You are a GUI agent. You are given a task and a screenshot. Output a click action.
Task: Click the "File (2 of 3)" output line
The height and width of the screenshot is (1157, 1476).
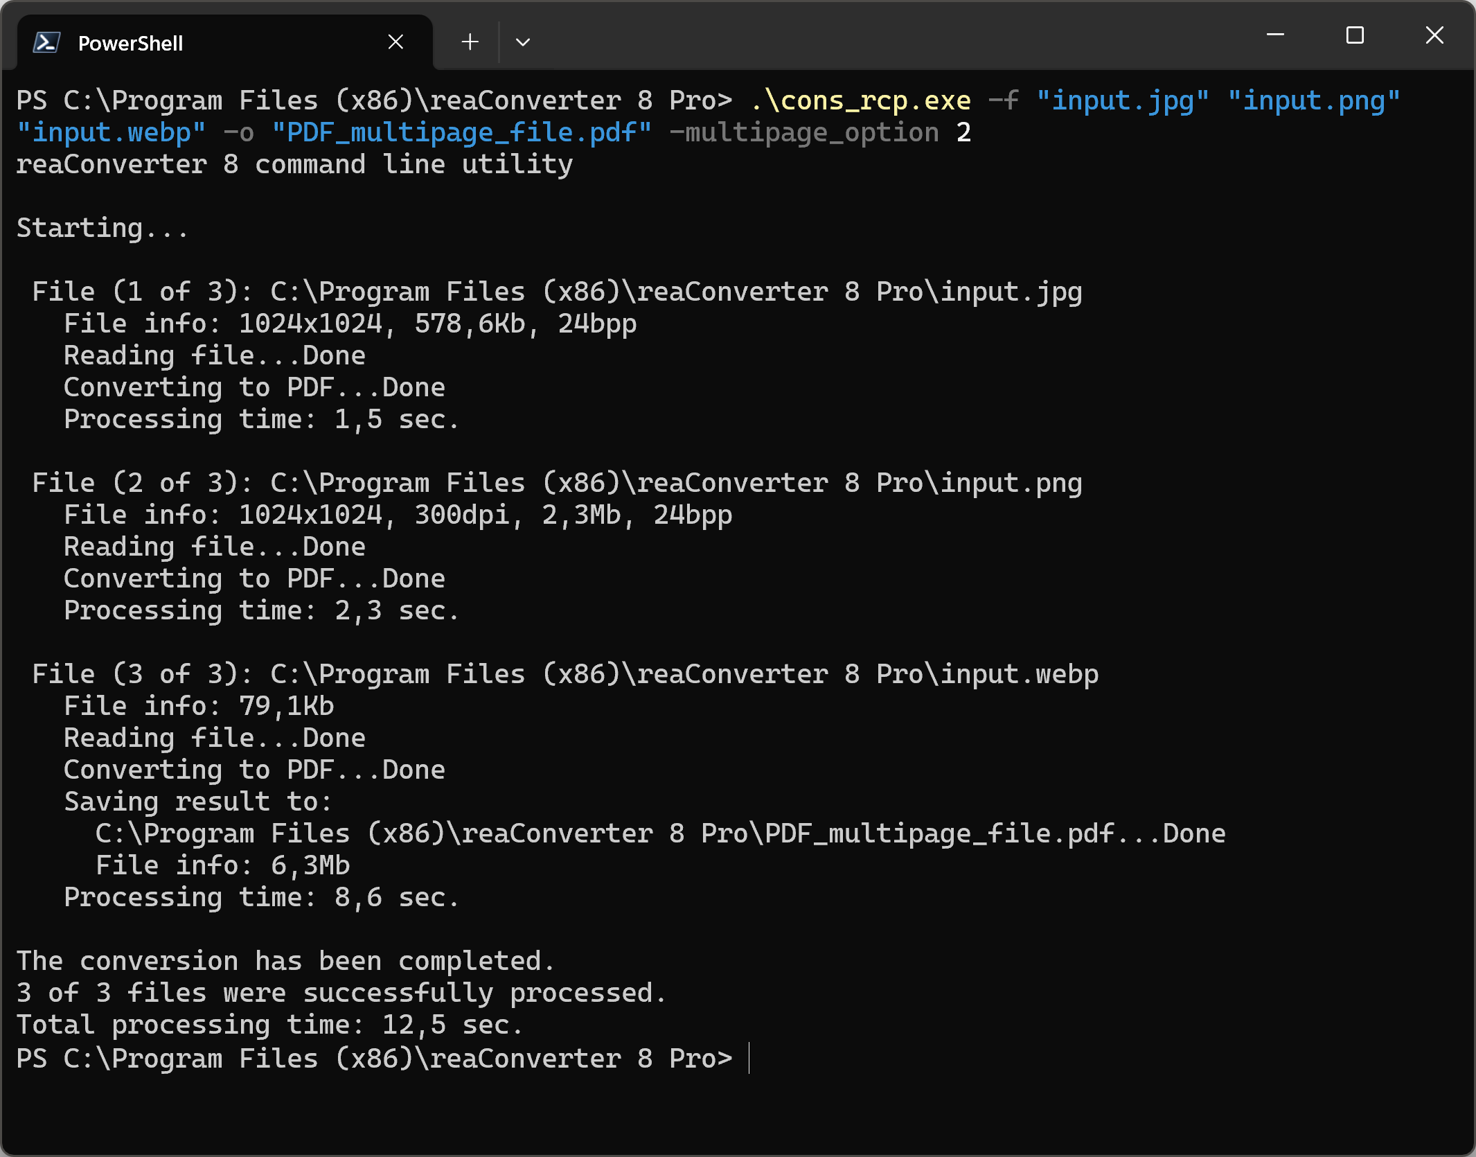point(557,484)
